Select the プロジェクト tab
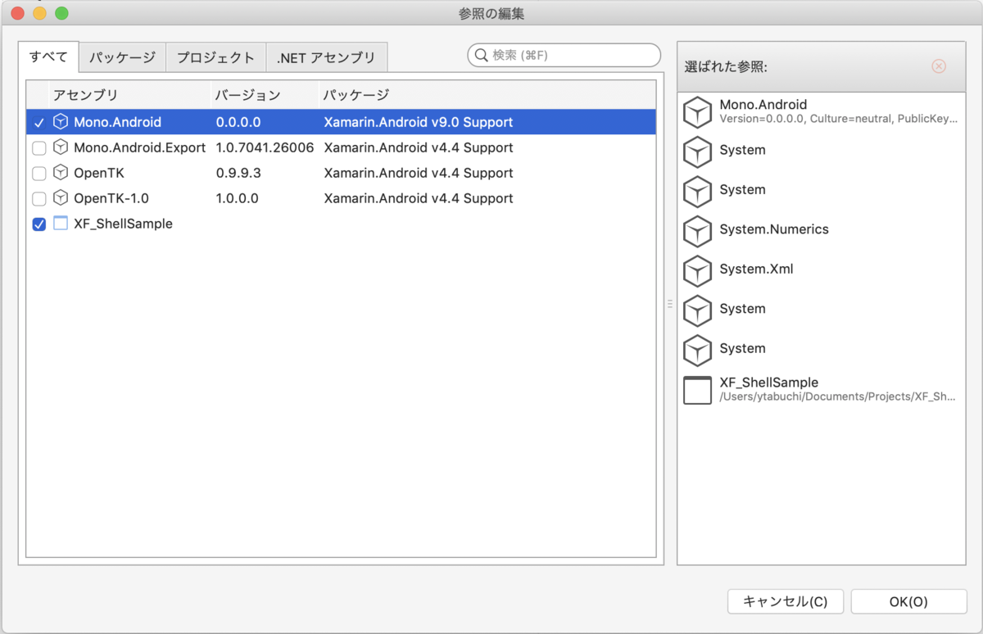 coord(216,57)
